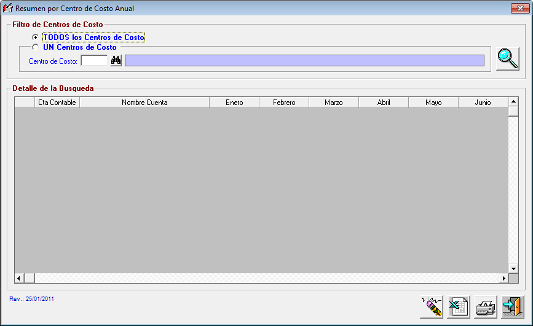Screen dimensions: 533x326
Task: Click the vertical scrollbar up arrow
Action: pos(513,101)
